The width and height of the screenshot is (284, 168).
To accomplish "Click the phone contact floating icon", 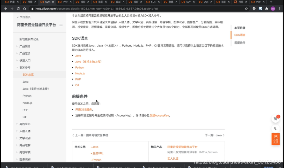I will click(x=275, y=129).
